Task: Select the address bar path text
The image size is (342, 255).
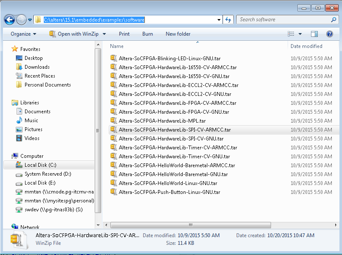Action: click(x=94, y=20)
